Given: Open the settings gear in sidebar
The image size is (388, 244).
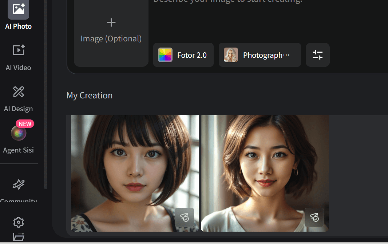Looking at the screenshot, I should click(18, 222).
